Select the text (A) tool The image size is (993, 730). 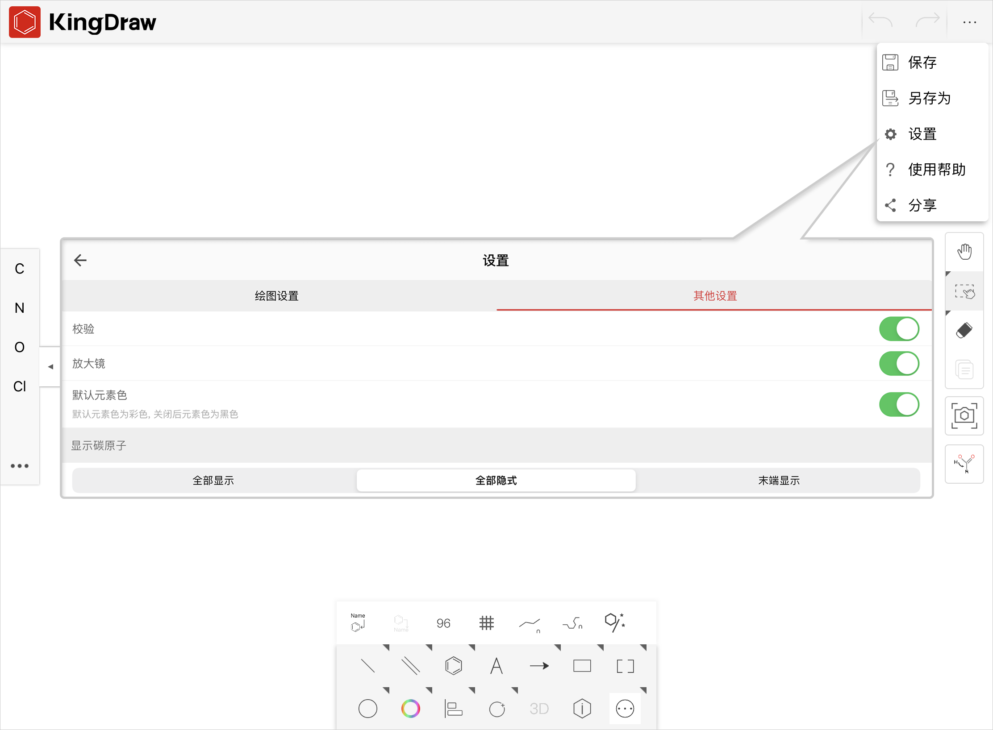pyautogui.click(x=496, y=665)
